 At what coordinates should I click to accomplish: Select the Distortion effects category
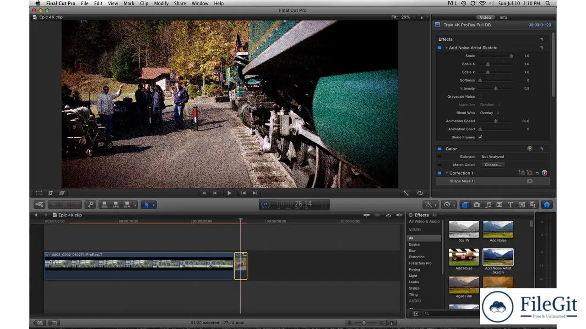417,257
